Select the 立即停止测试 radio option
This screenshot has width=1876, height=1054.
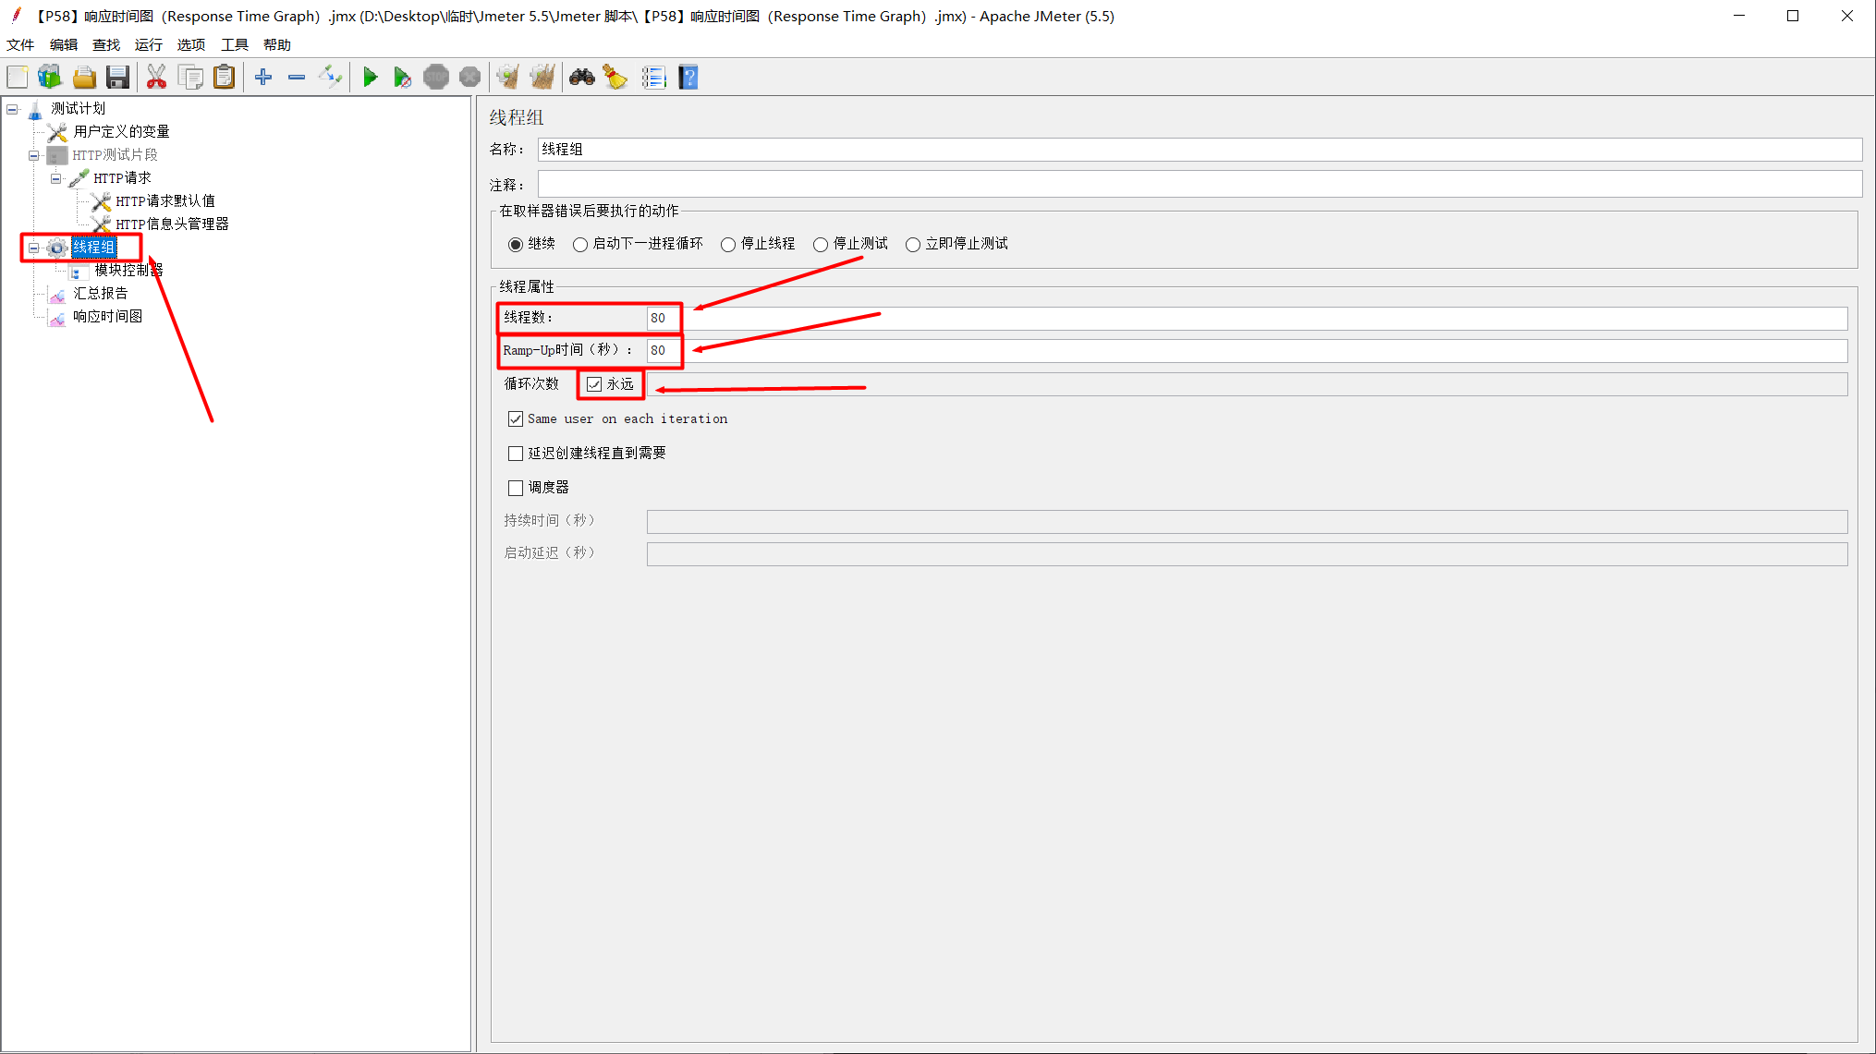[x=913, y=245]
